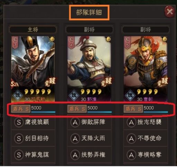
Task: Click the gold yin-yang coin on 郭淮 card
Action: (x=108, y=39)
